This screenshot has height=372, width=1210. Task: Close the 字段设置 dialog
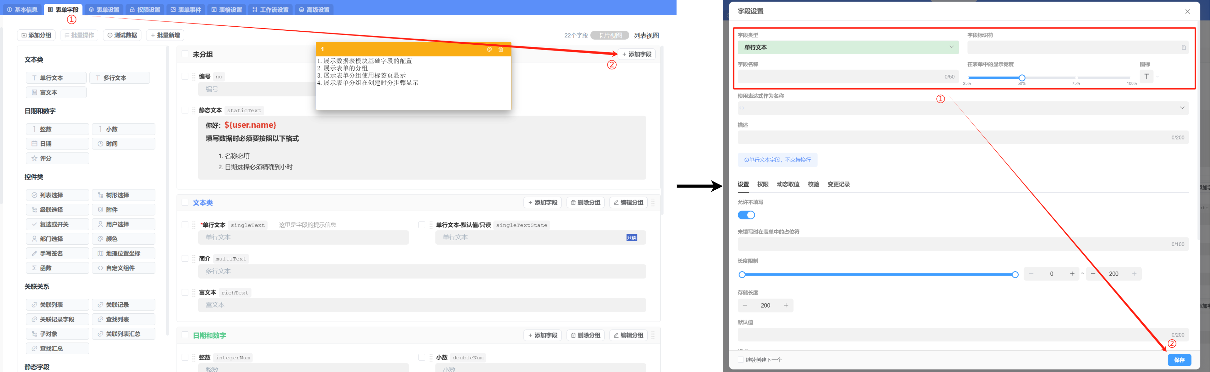pos(1187,12)
